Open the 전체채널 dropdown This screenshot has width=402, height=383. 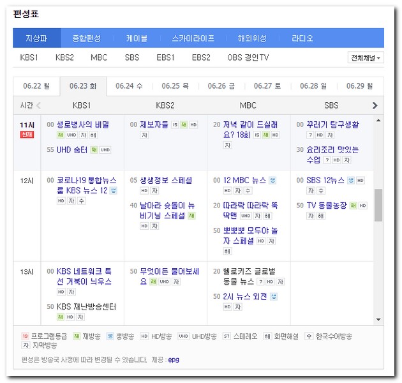(x=366, y=57)
